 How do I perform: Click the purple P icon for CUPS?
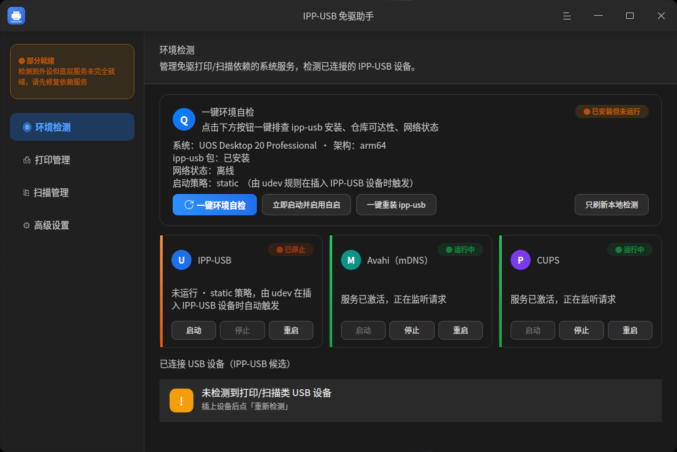pyautogui.click(x=521, y=260)
